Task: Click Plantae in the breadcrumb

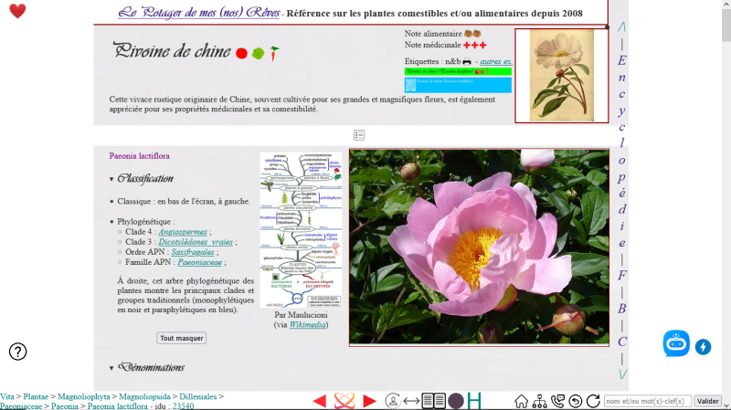Action: point(36,396)
